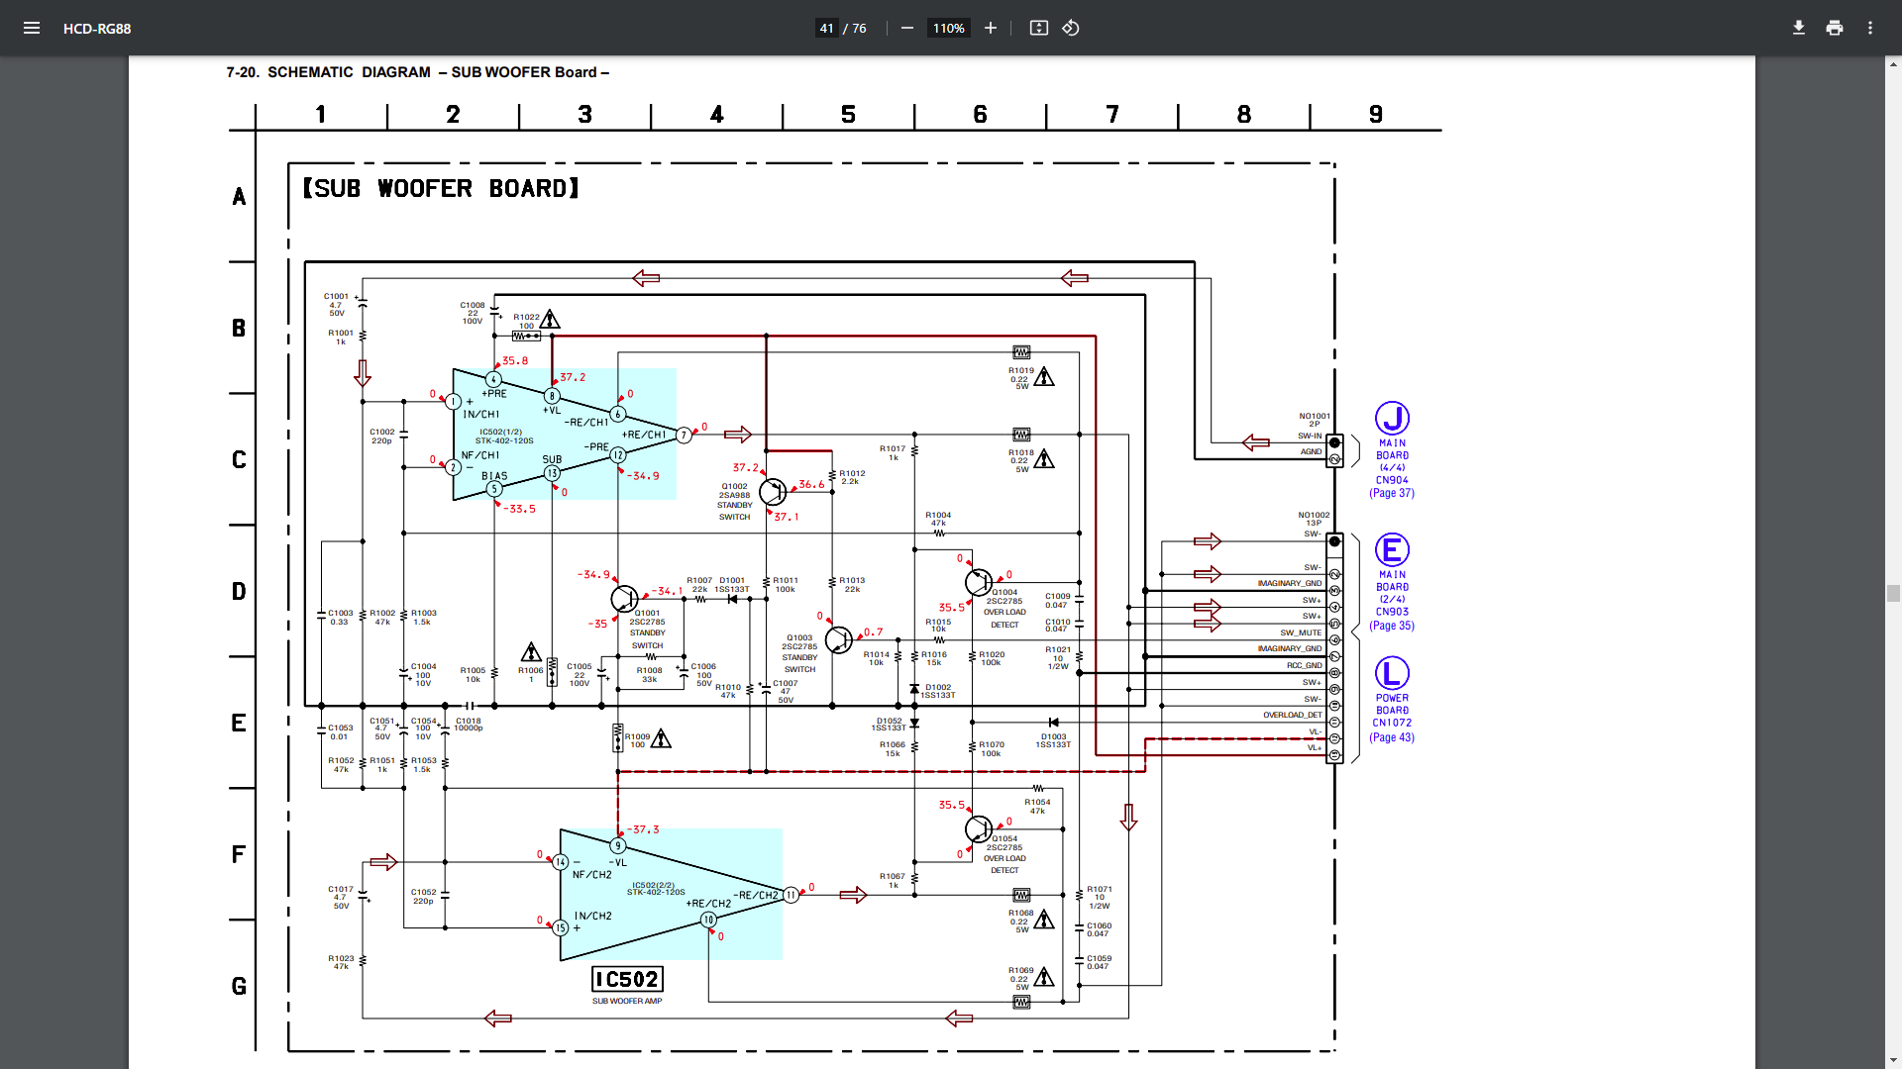
Task: Click the scrollbar up arrow
Action: (1893, 63)
